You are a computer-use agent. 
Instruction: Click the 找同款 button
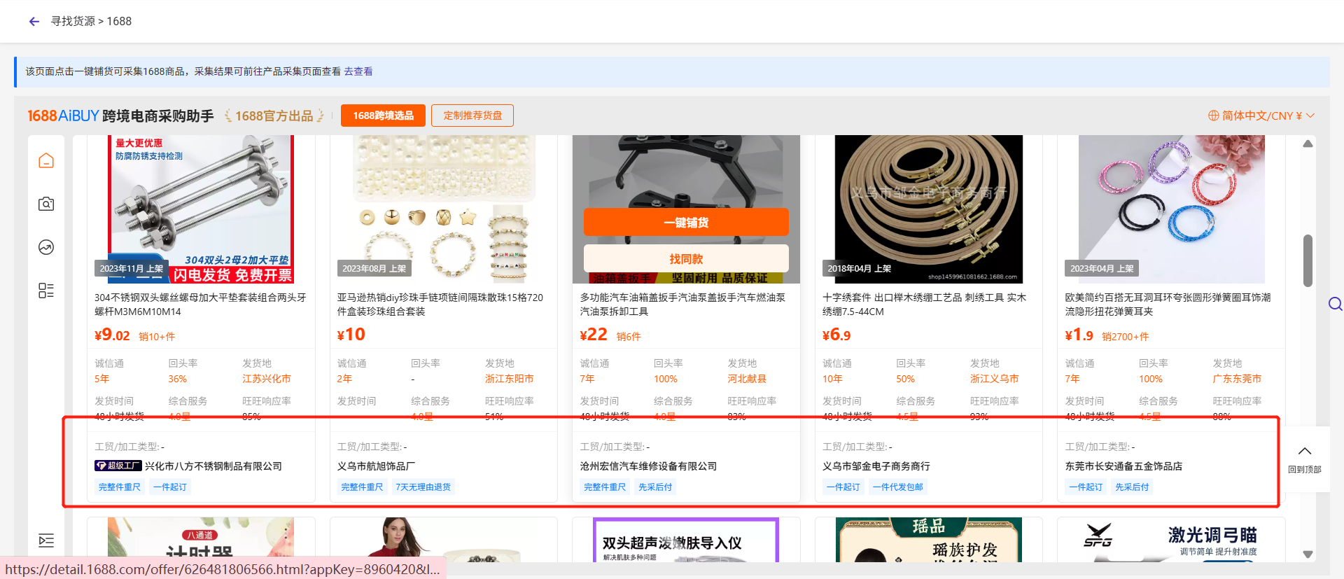[686, 259]
